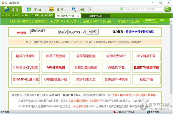Open the 歌库 library tab
The height and width of the screenshot is (114, 173).
[11, 9]
